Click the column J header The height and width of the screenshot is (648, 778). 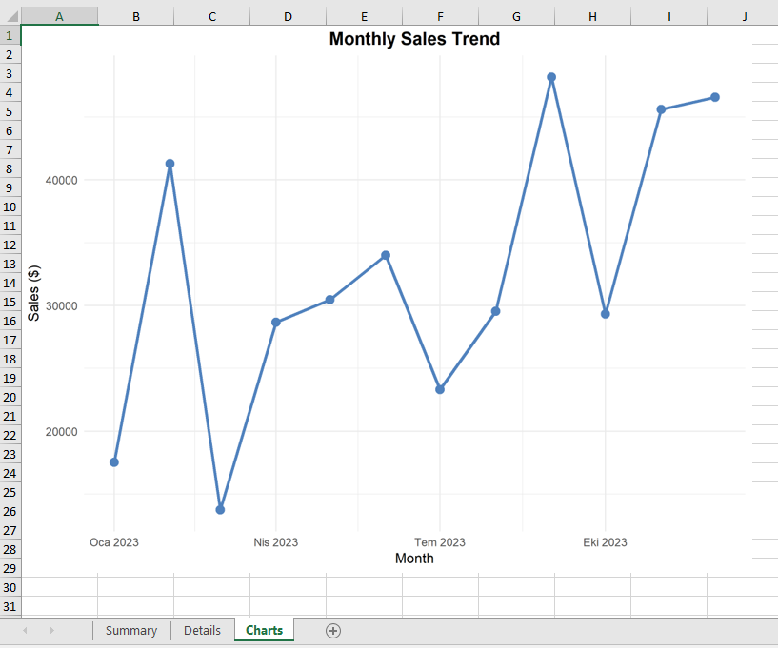745,16
